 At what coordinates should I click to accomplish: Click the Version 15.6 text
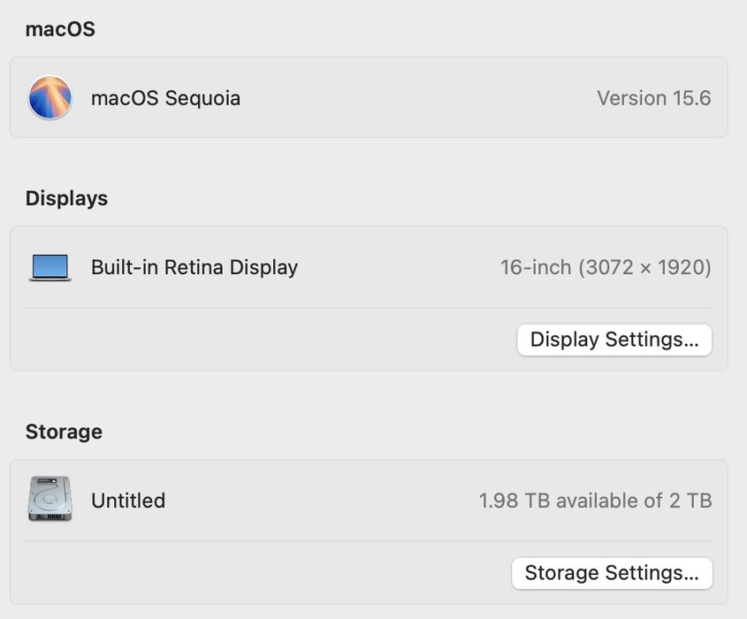point(653,97)
